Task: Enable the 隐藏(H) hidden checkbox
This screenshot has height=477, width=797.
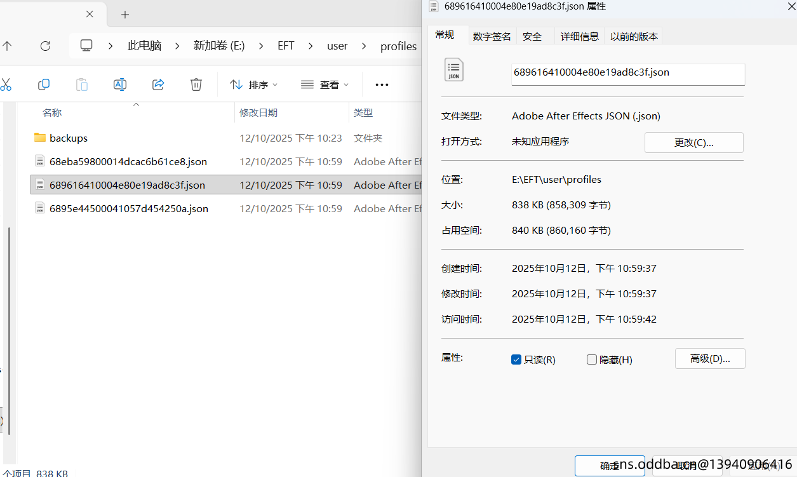Action: click(x=592, y=359)
